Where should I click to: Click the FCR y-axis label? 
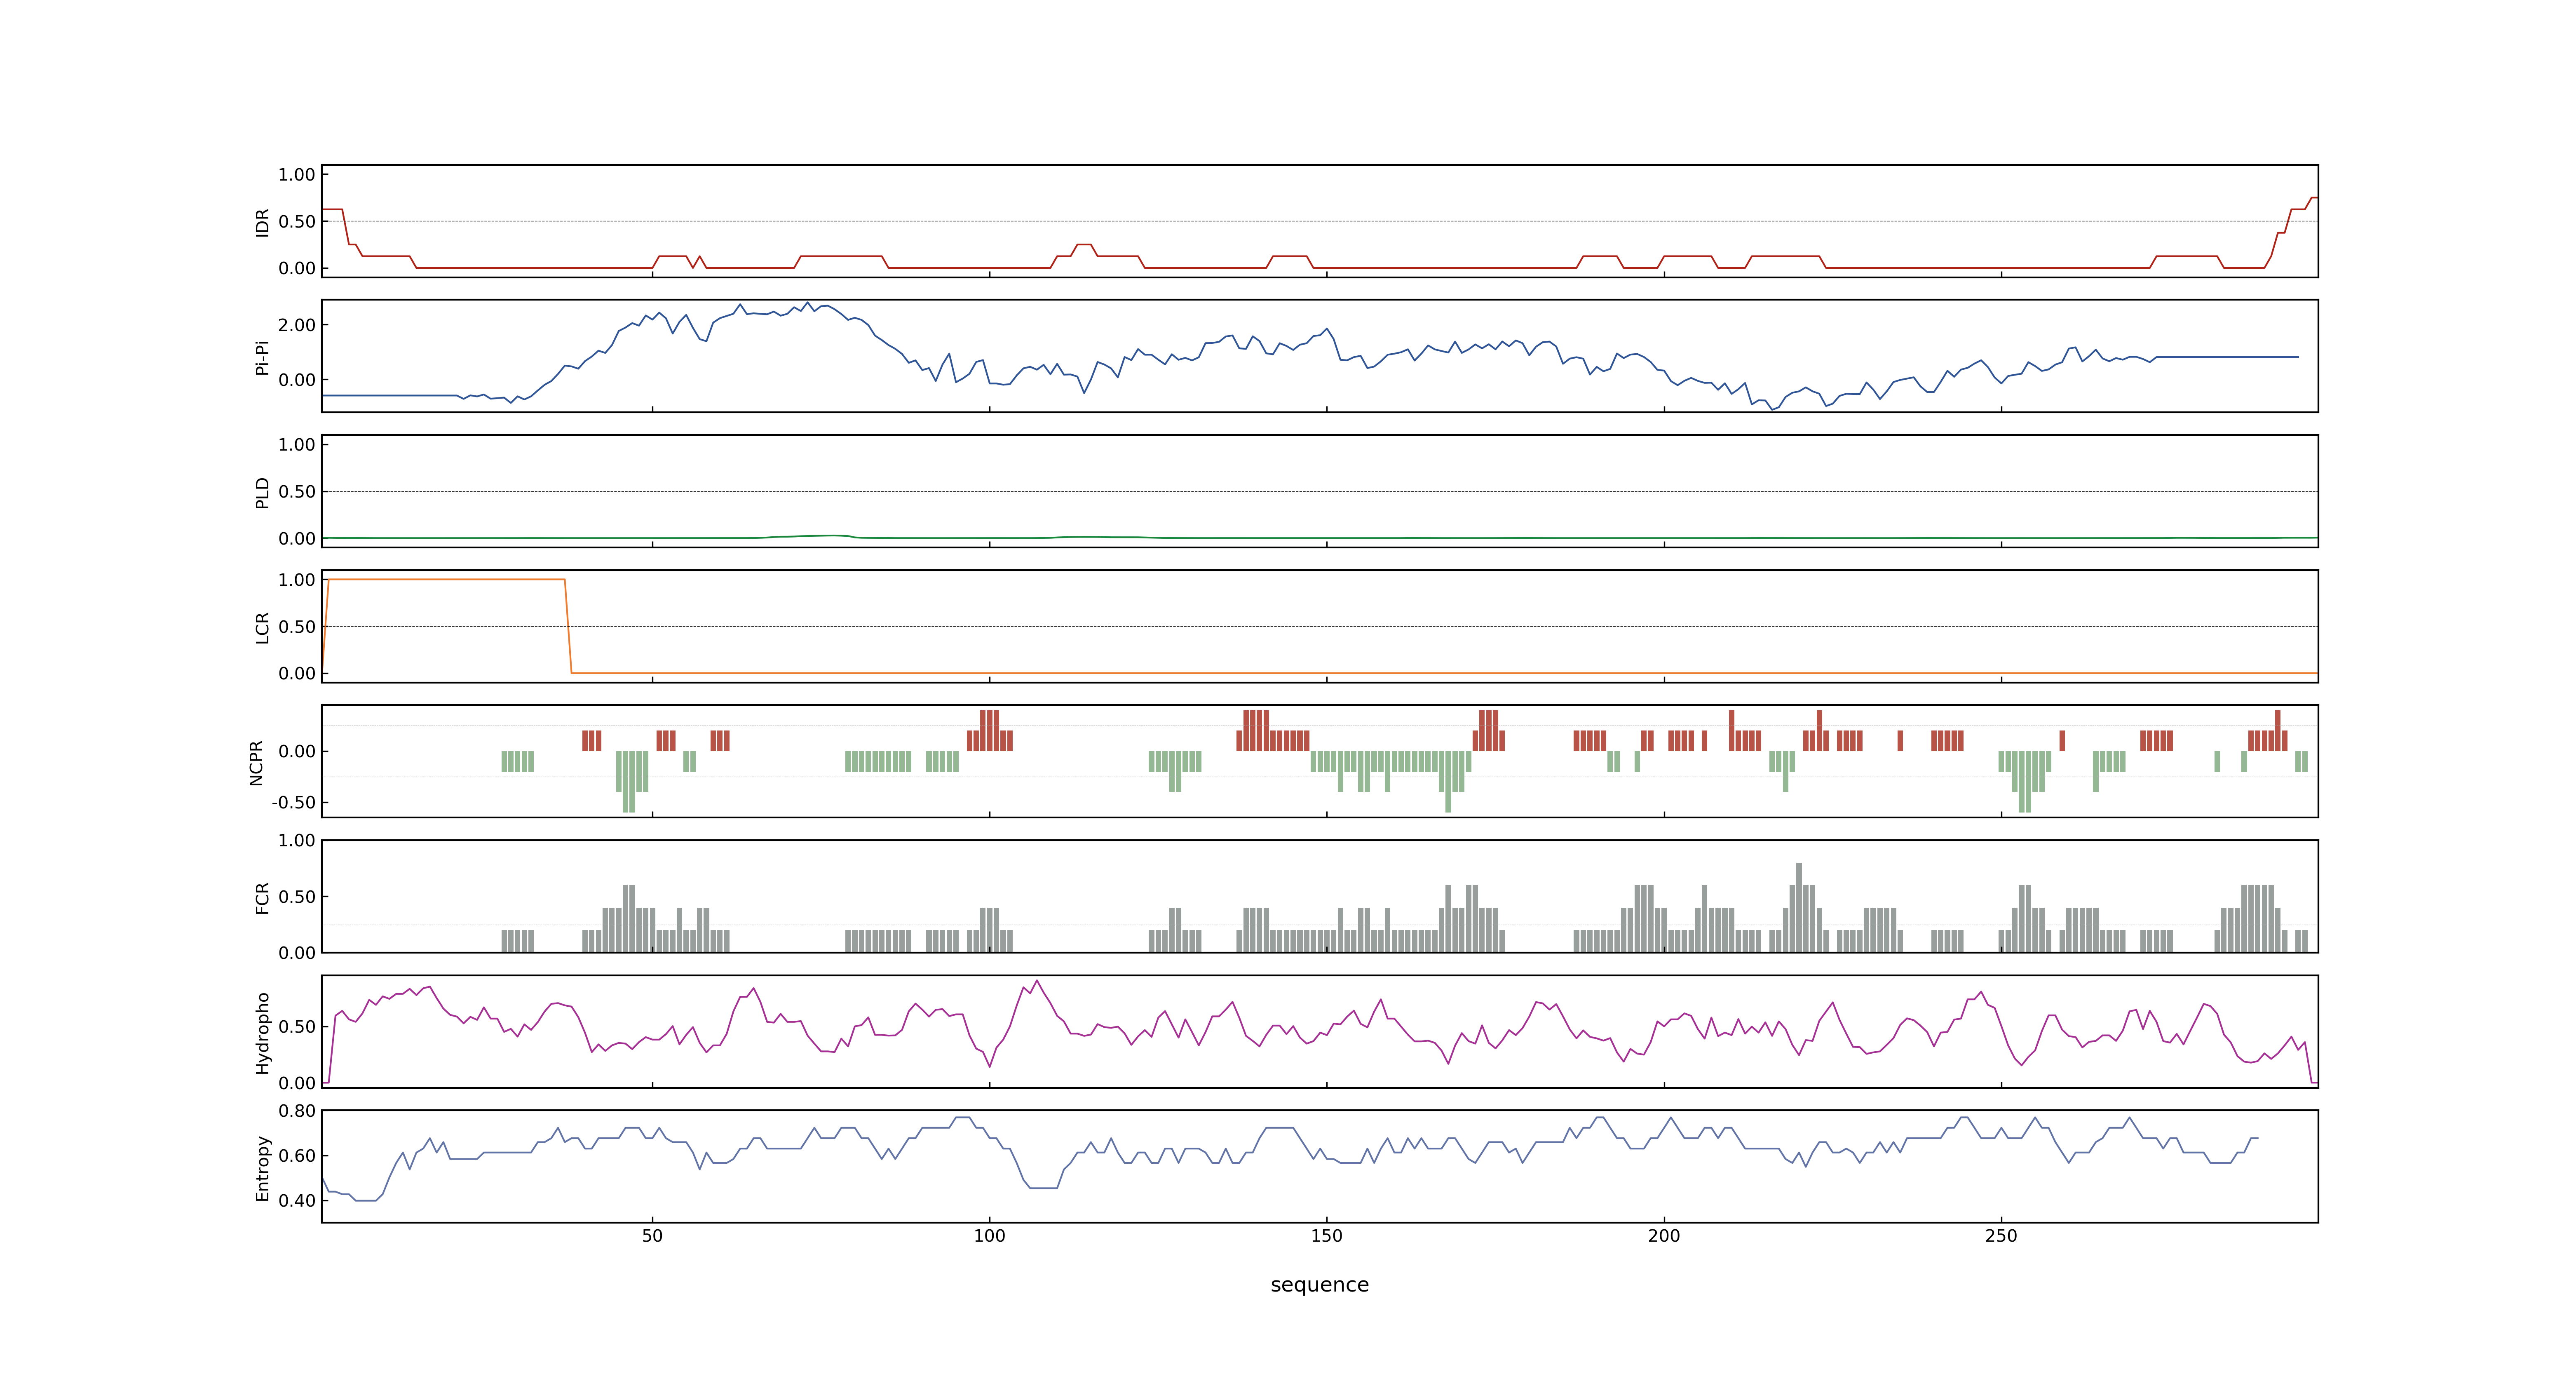(263, 897)
